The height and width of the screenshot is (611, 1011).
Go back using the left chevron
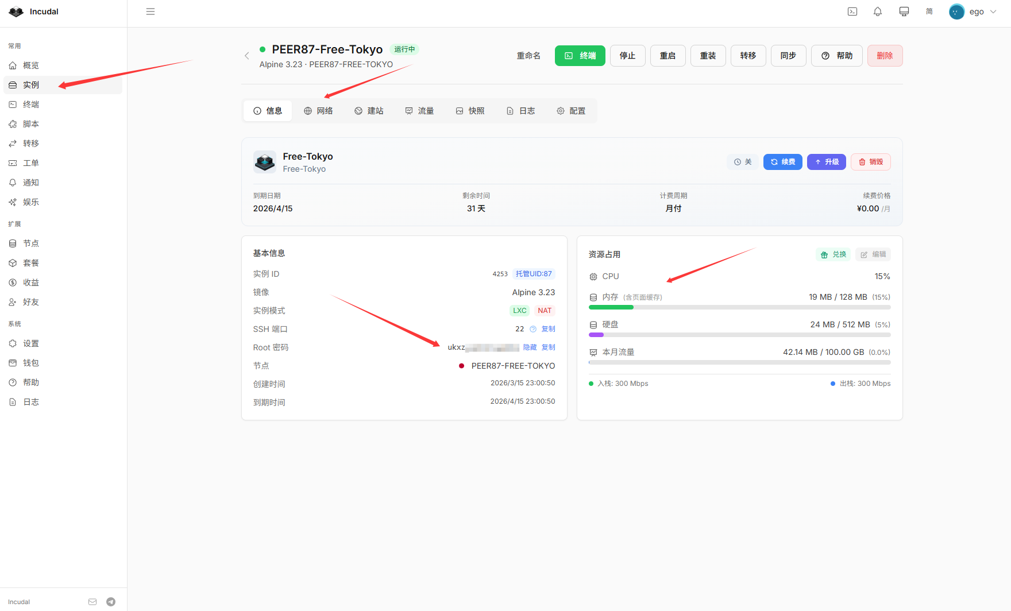(x=247, y=56)
